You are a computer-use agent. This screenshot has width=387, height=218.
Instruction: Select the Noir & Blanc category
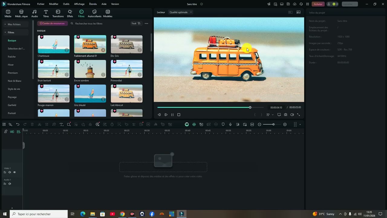tap(15, 81)
